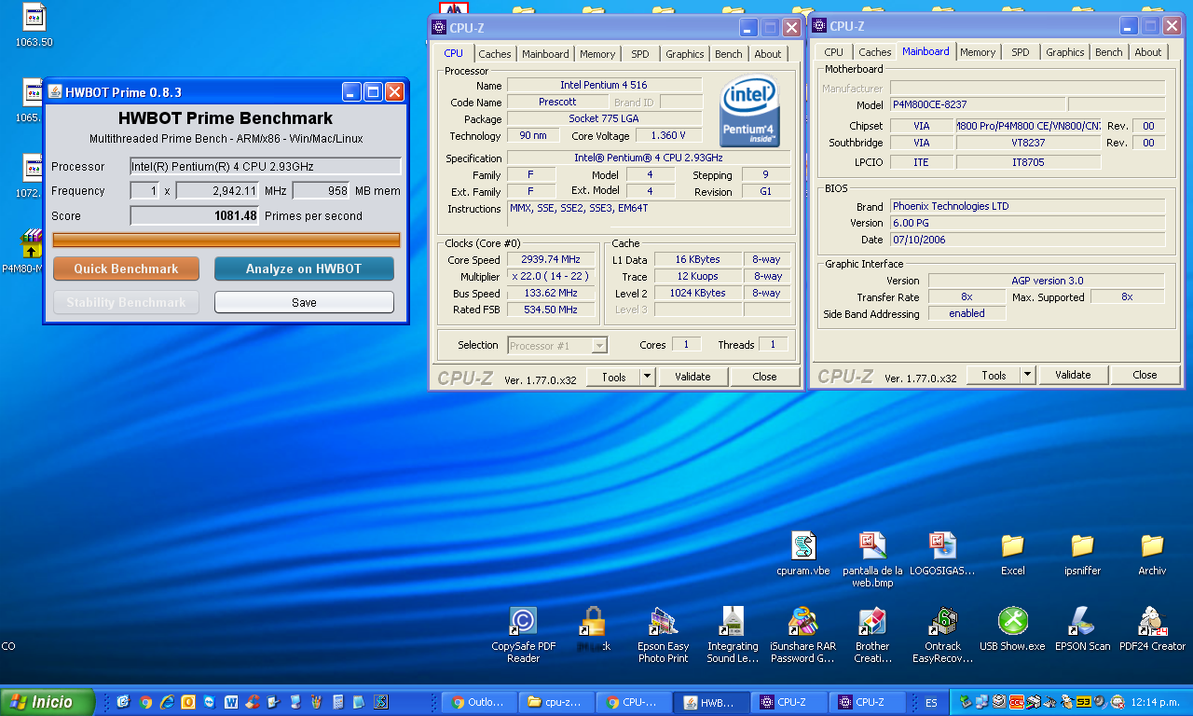Switch to HWB... taskbar button
This screenshot has height=716, width=1193.
pyautogui.click(x=711, y=702)
